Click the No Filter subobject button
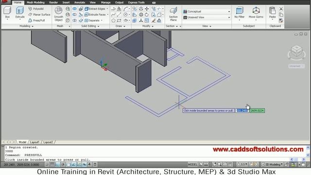The height and width of the screenshot is (175, 311). point(240,13)
